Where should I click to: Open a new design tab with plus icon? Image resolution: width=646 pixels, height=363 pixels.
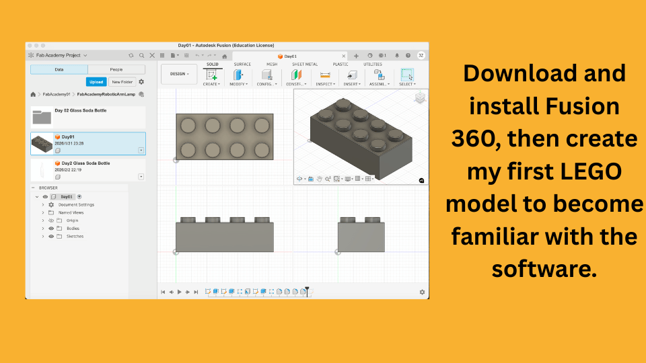pos(356,56)
